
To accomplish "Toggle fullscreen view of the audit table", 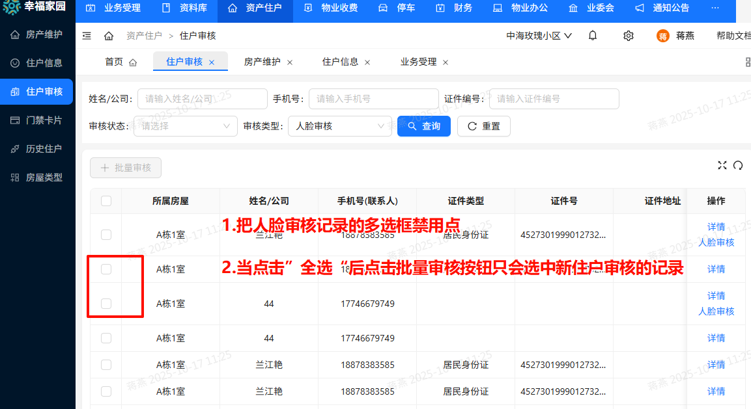I will (722, 165).
